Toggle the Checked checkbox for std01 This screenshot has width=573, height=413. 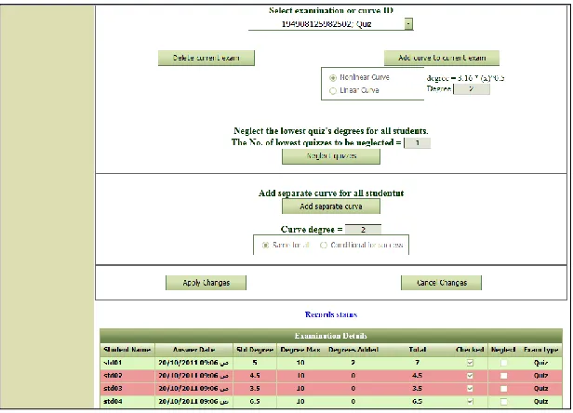pos(470,363)
